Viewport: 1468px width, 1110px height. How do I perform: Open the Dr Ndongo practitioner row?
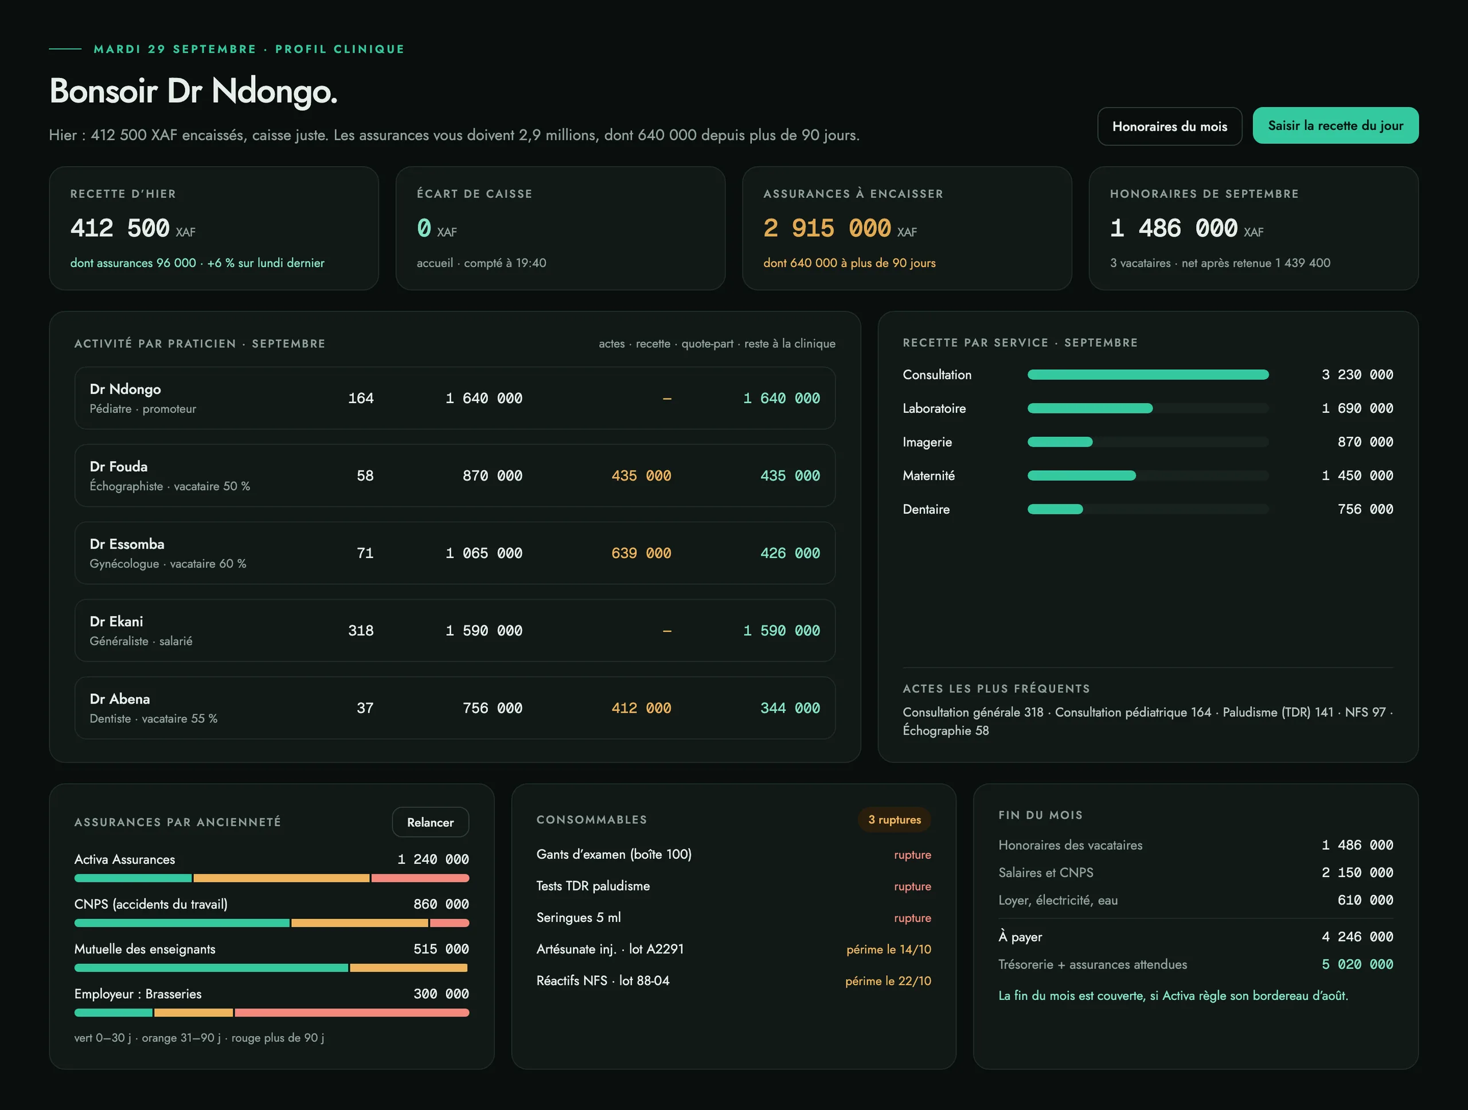click(x=455, y=398)
